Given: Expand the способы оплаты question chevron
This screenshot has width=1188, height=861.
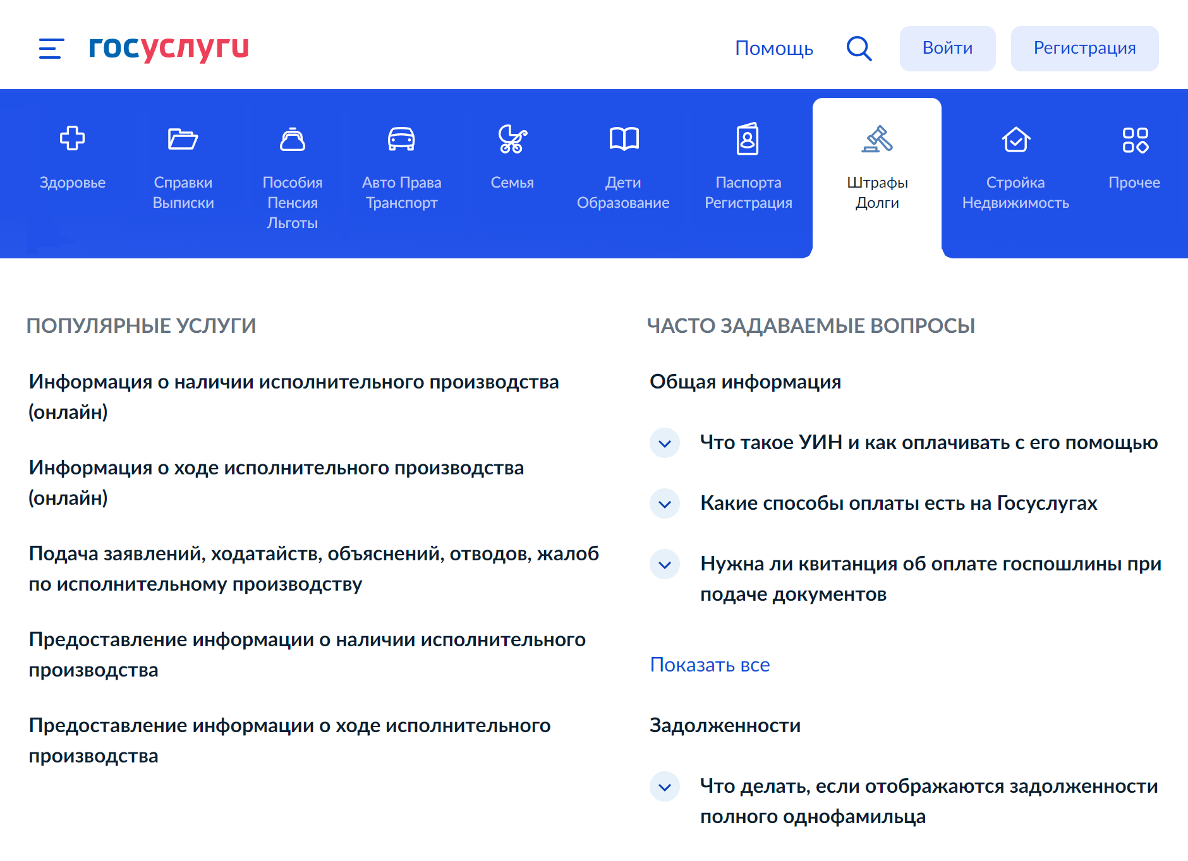Looking at the screenshot, I should coord(665,503).
